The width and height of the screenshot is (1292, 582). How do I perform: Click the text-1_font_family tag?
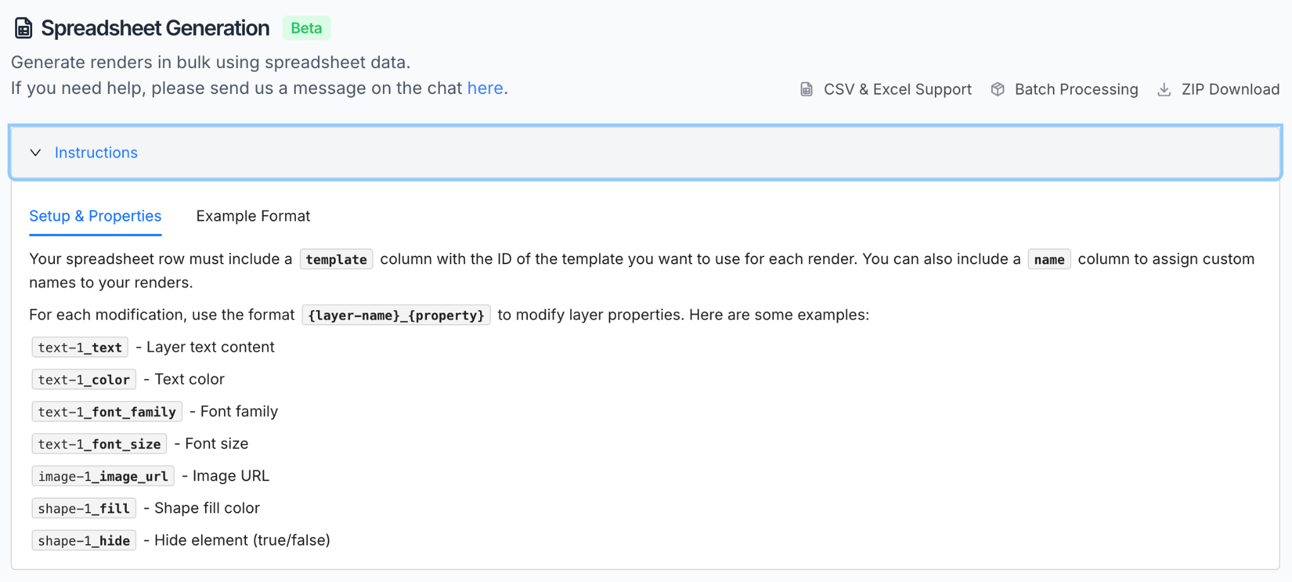pyautogui.click(x=106, y=411)
